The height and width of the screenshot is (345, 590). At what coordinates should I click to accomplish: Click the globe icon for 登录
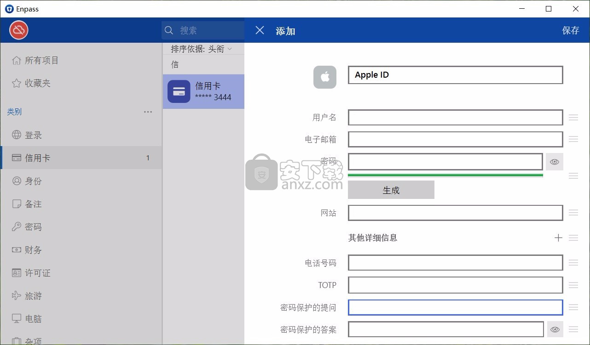[17, 135]
